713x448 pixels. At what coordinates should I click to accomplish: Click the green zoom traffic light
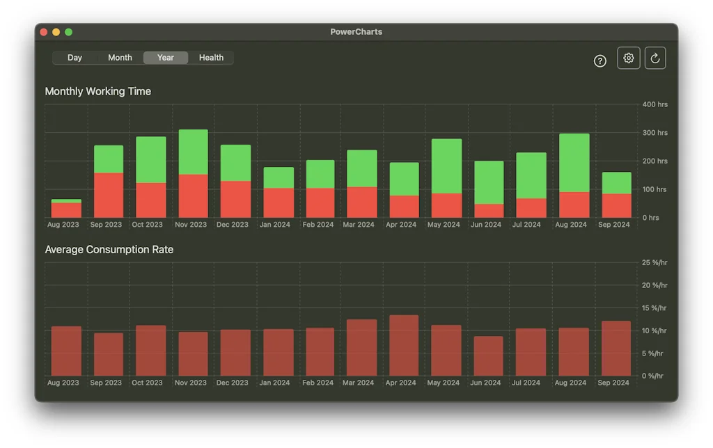point(68,31)
